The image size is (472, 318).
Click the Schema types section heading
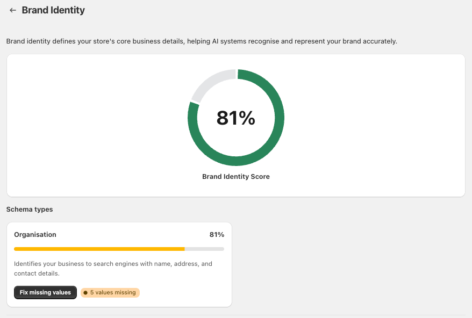pos(30,209)
